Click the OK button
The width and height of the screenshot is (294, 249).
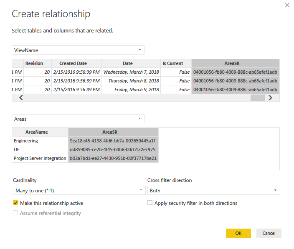[238, 233]
